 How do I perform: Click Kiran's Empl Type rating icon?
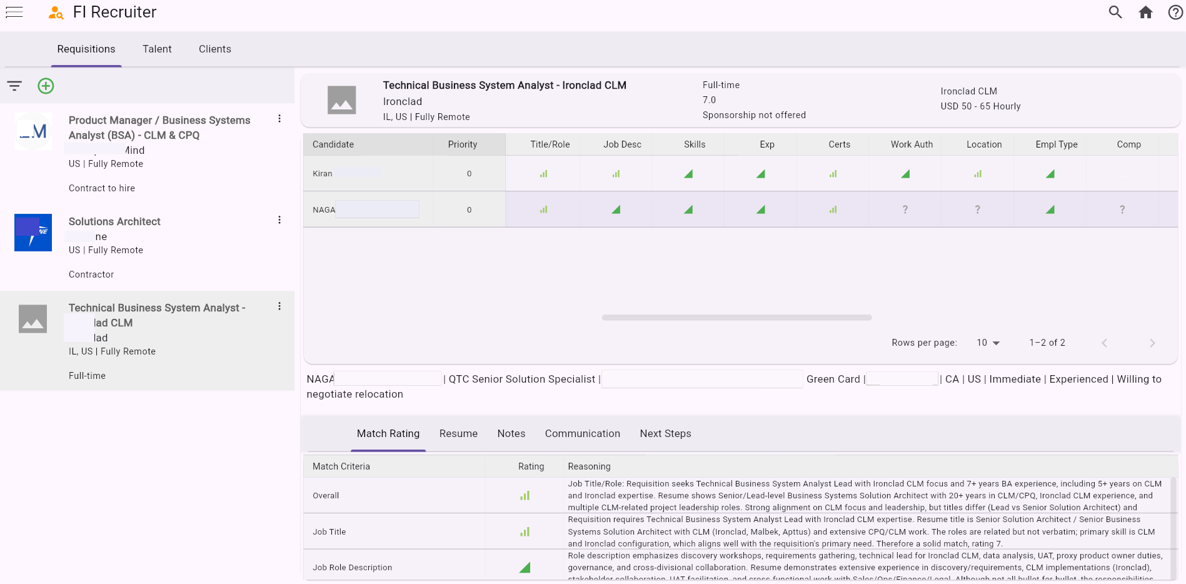[x=1050, y=174]
